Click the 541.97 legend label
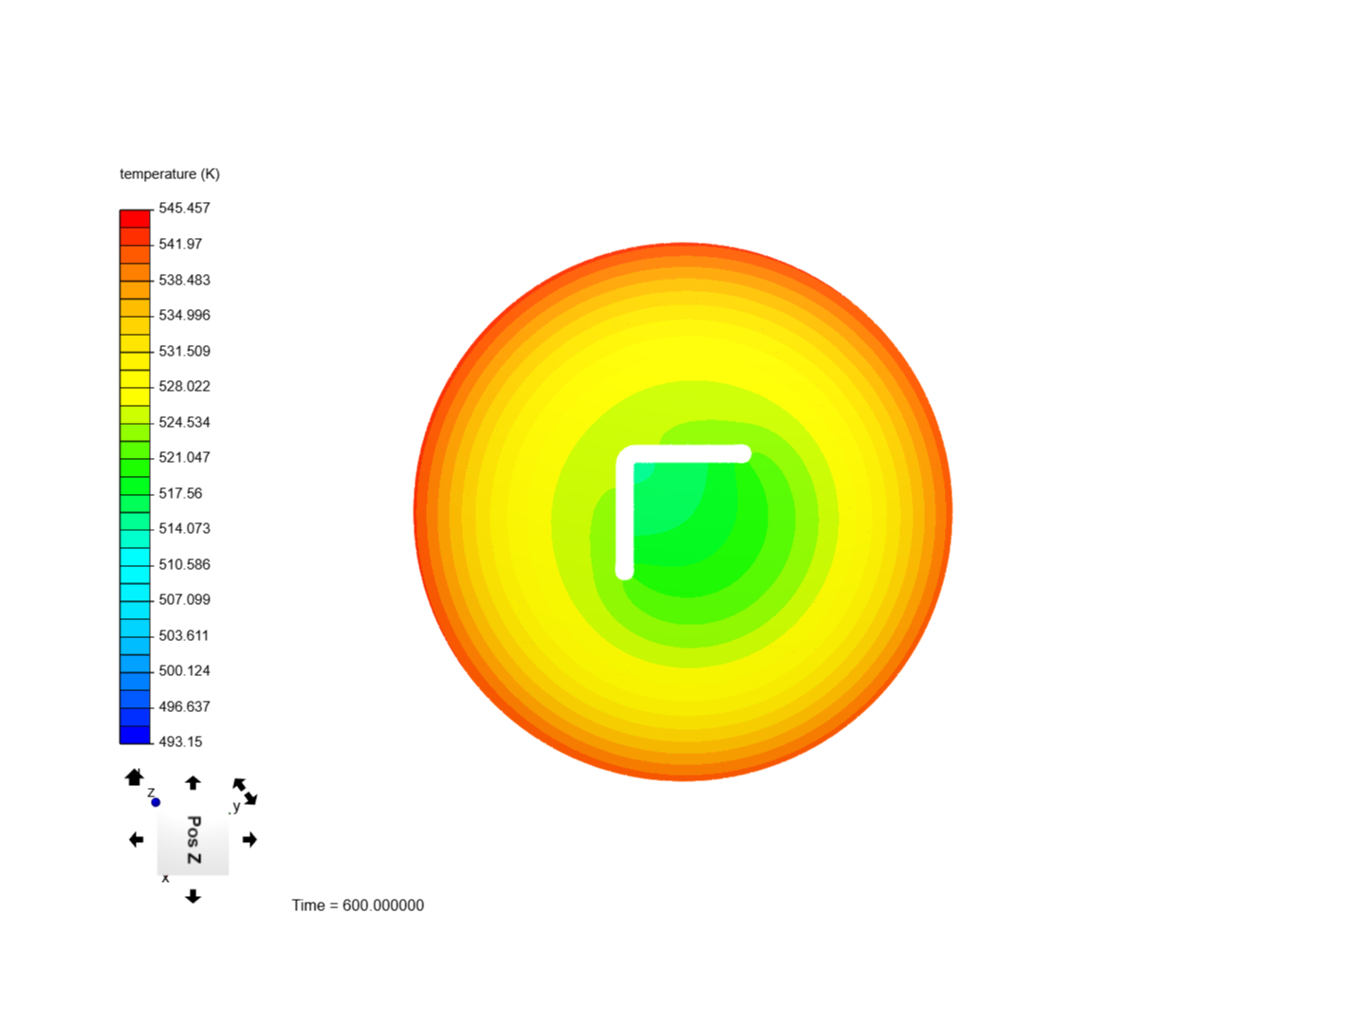This screenshot has height=1024, width=1366. [180, 244]
